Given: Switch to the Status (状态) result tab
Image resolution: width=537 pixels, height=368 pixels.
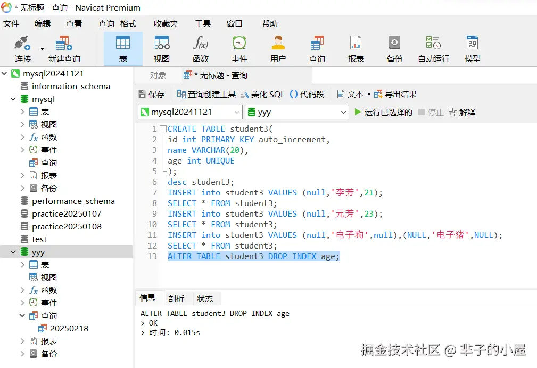Looking at the screenshot, I should (x=205, y=298).
